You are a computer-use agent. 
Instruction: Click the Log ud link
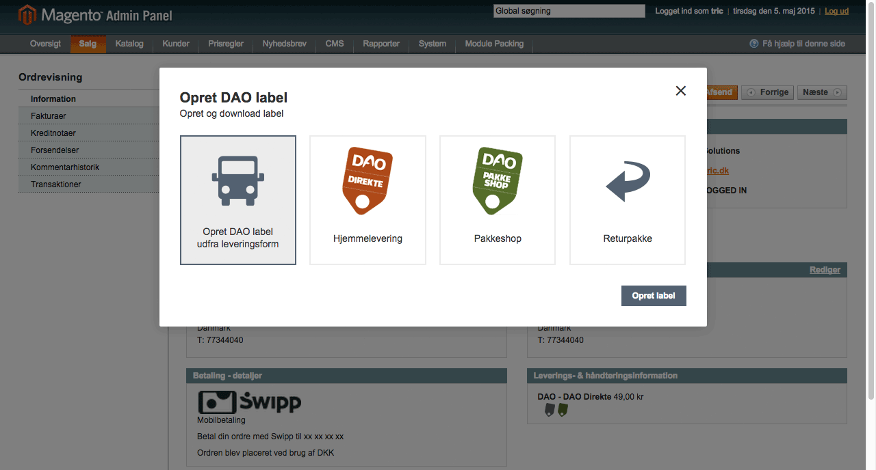pyautogui.click(x=836, y=11)
